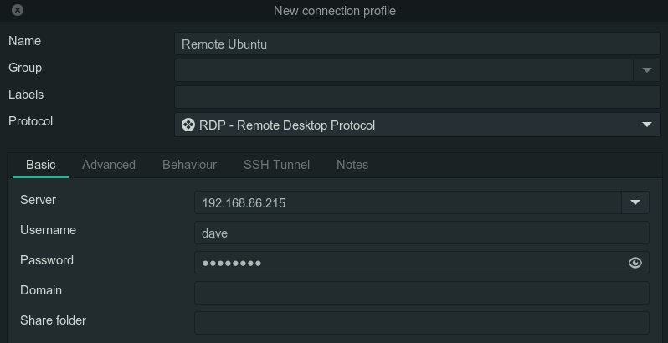Expand the Group dropdown arrow
The height and width of the screenshot is (343, 668).
tap(646, 70)
